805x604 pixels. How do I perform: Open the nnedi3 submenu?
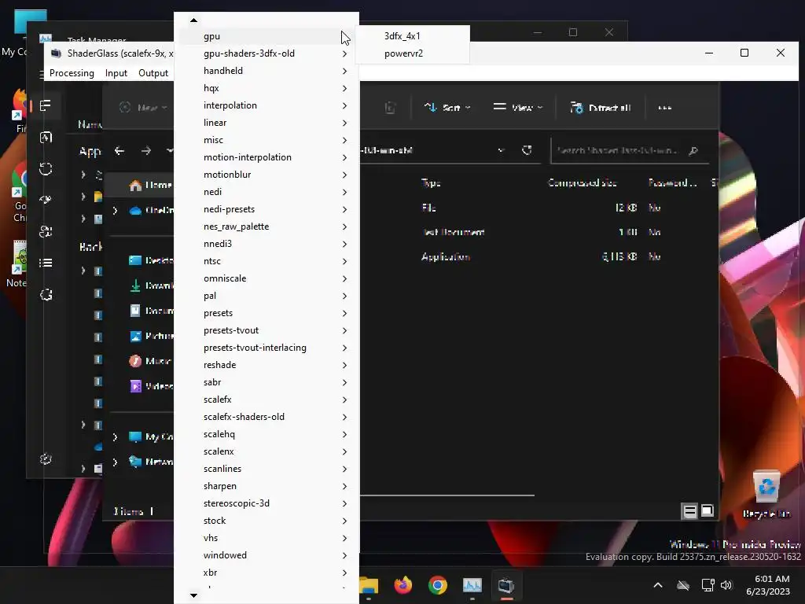click(266, 244)
